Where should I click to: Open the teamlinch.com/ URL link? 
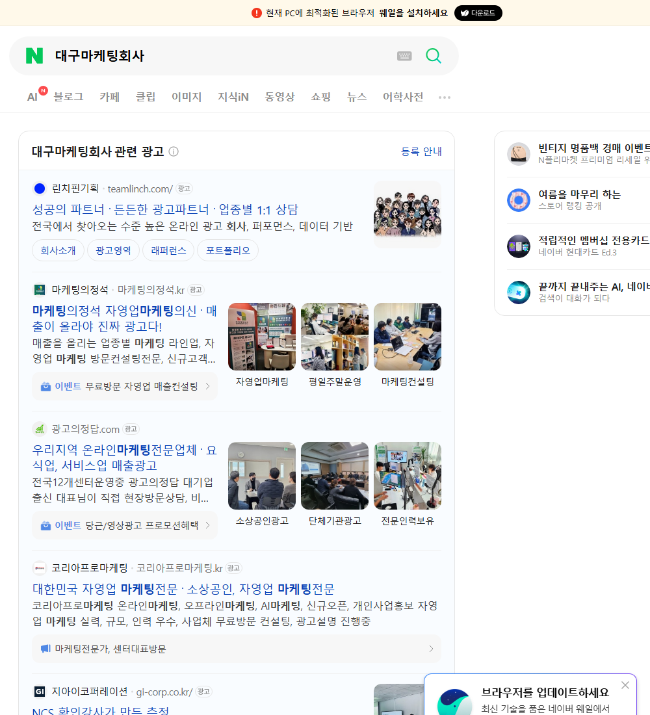click(140, 188)
